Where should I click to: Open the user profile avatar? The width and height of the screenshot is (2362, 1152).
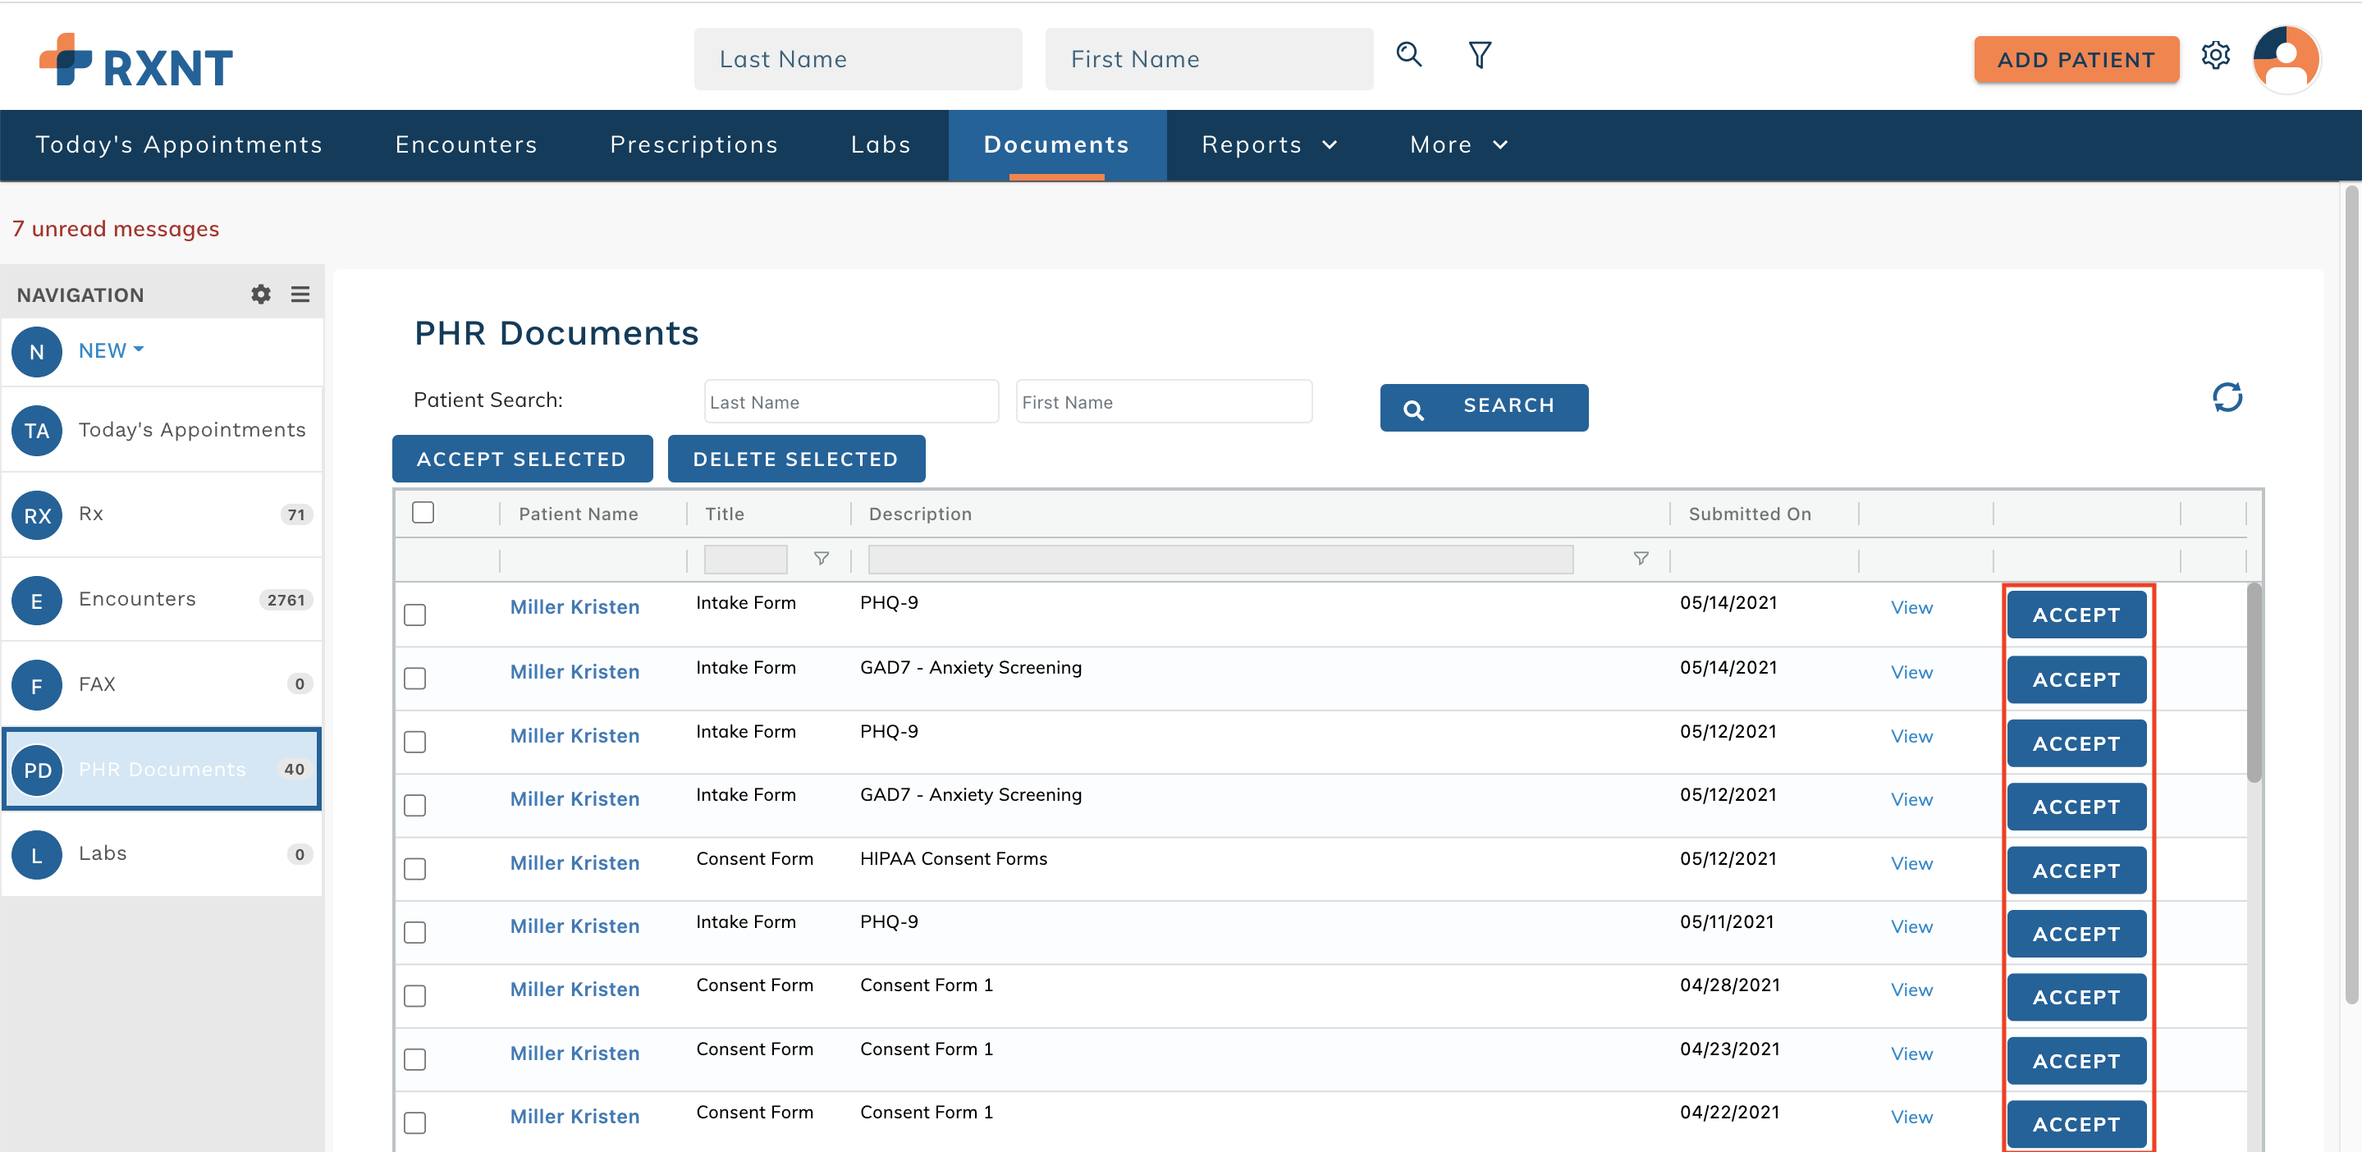[2286, 58]
